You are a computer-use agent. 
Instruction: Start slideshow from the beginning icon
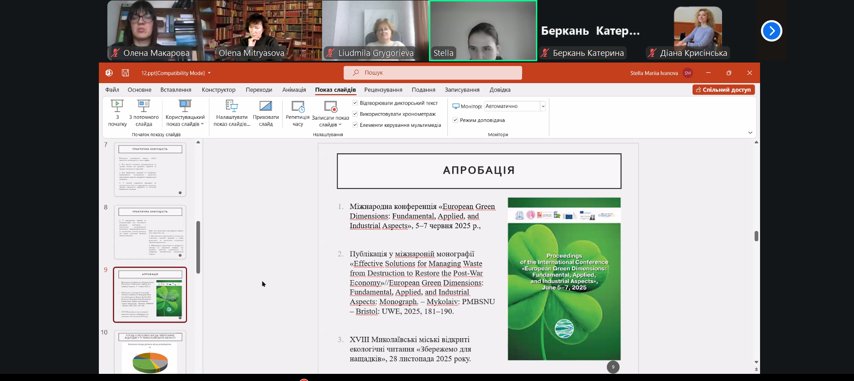pyautogui.click(x=117, y=106)
